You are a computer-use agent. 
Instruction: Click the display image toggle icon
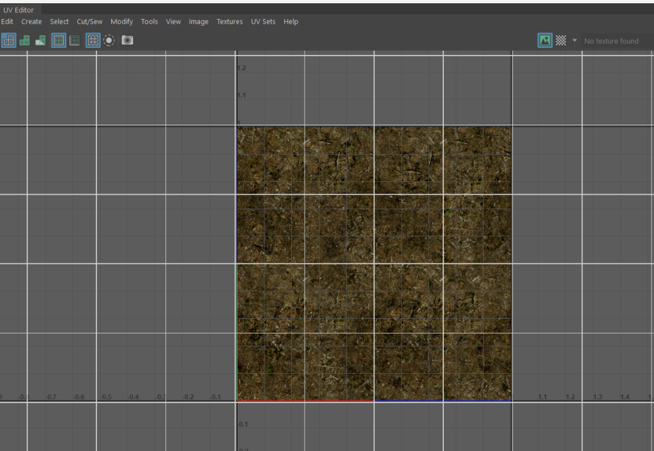click(x=545, y=40)
